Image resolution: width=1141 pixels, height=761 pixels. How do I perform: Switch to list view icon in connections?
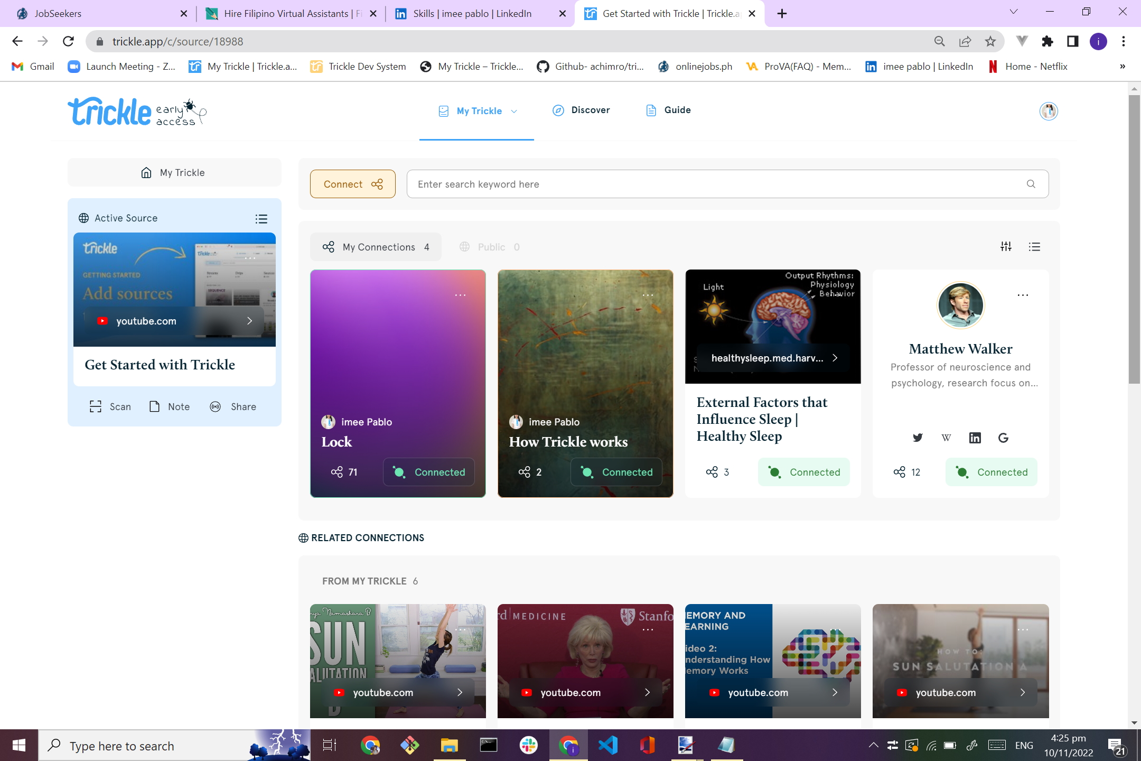tap(1034, 246)
